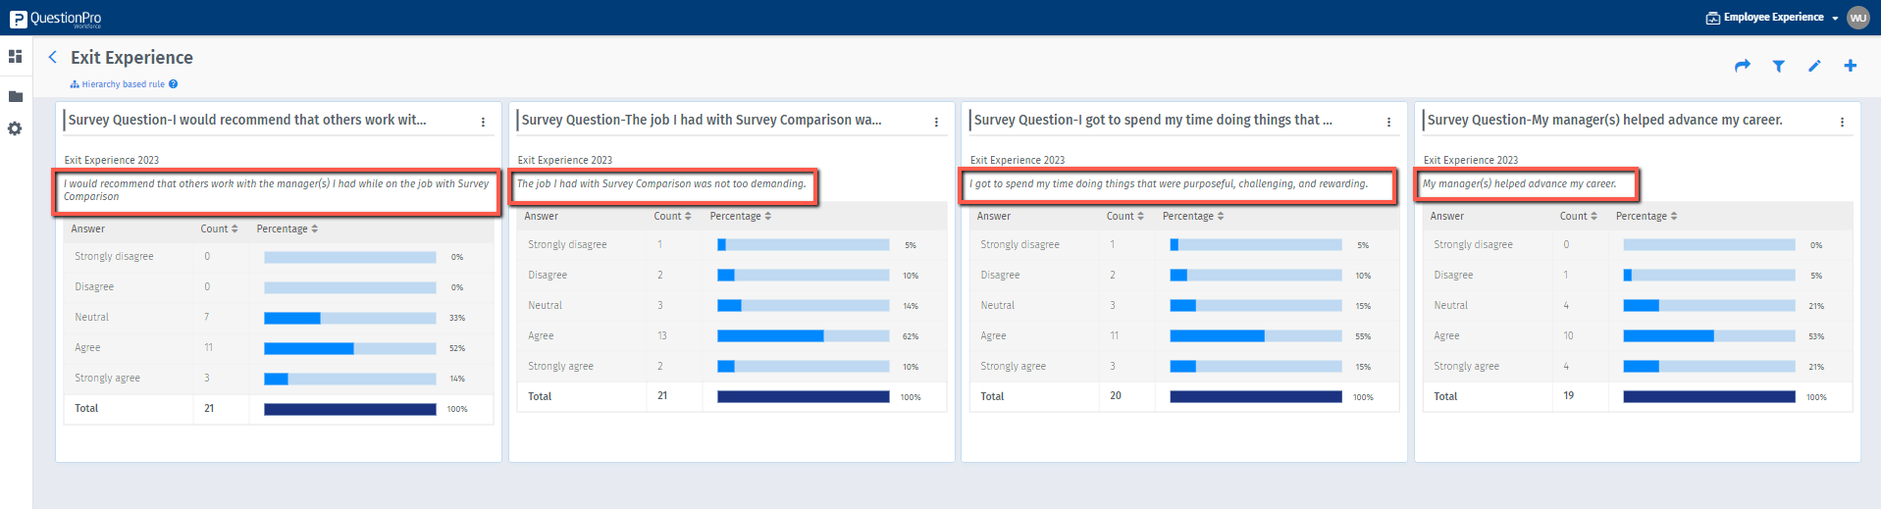Image resolution: width=1881 pixels, height=509 pixels.
Task: Click the Hierarchy based rule help icon
Action: click(173, 84)
